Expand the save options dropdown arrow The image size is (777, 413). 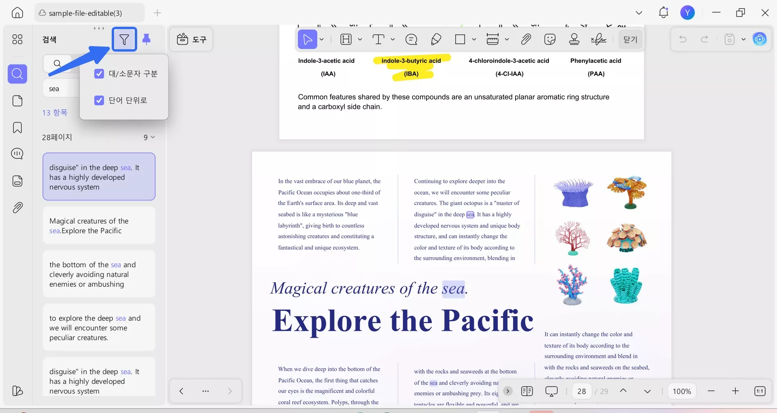743,39
